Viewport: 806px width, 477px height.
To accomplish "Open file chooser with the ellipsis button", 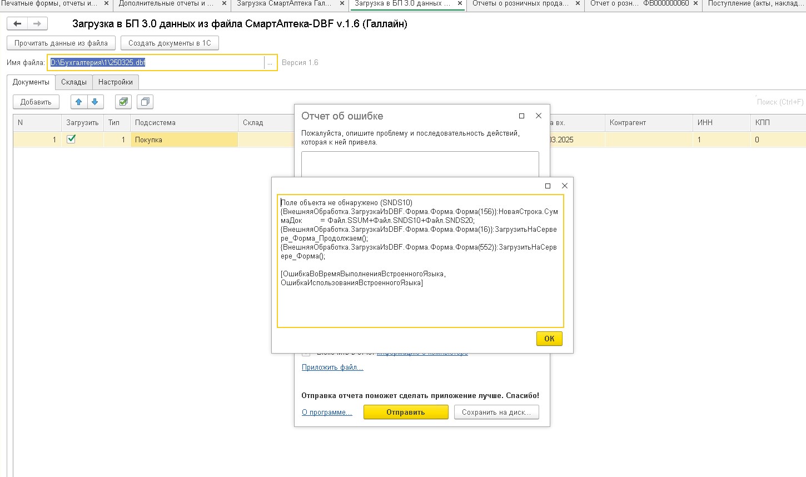I will pyautogui.click(x=270, y=63).
